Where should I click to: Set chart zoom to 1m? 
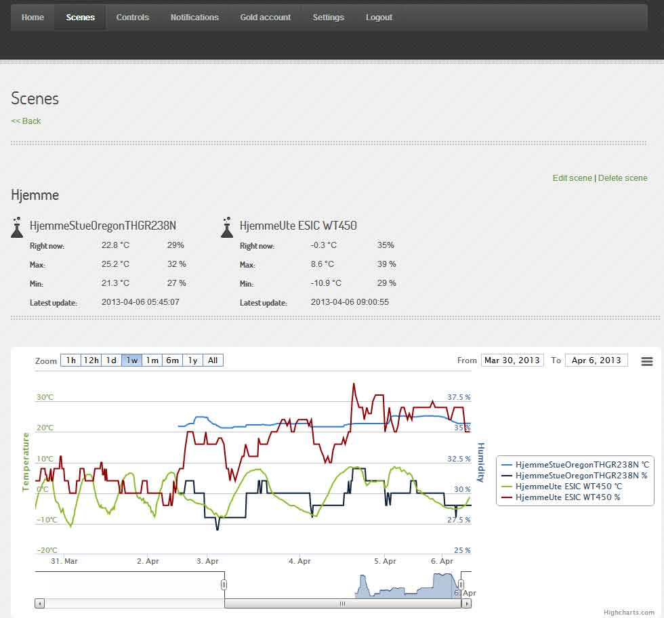(152, 360)
